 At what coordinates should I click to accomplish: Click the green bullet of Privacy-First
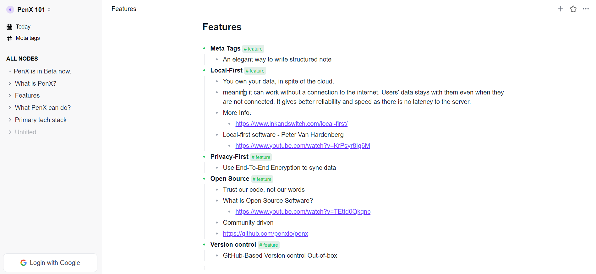coord(204,157)
